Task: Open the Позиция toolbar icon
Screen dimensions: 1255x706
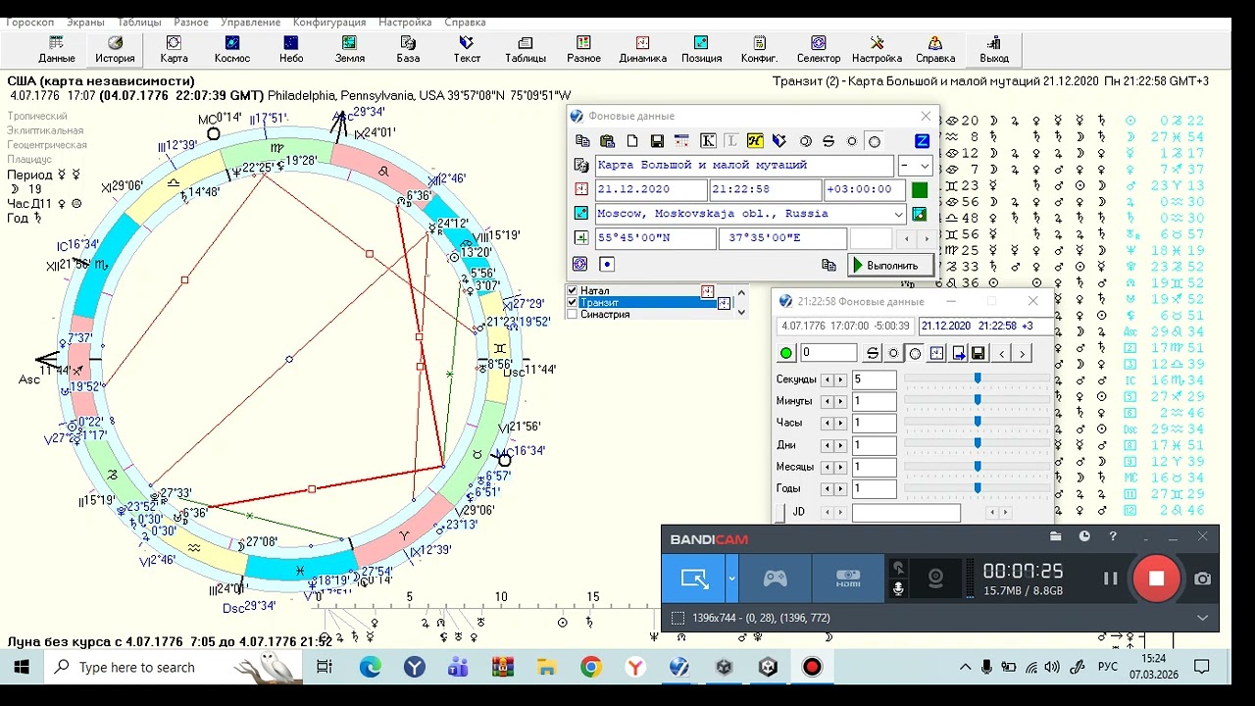Action: point(701,49)
